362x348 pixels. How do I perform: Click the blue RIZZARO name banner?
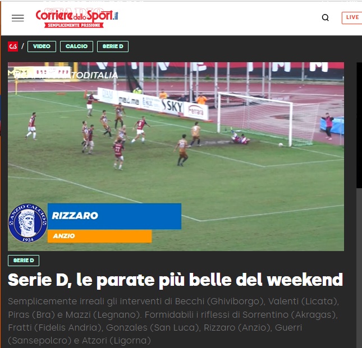click(114, 216)
